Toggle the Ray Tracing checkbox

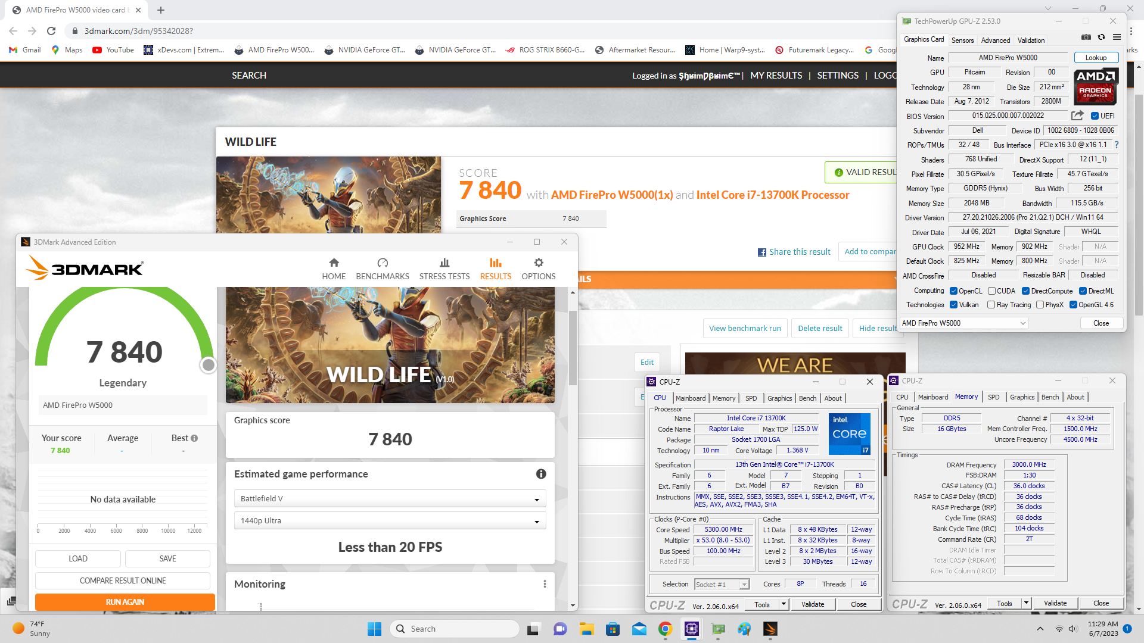(x=991, y=305)
